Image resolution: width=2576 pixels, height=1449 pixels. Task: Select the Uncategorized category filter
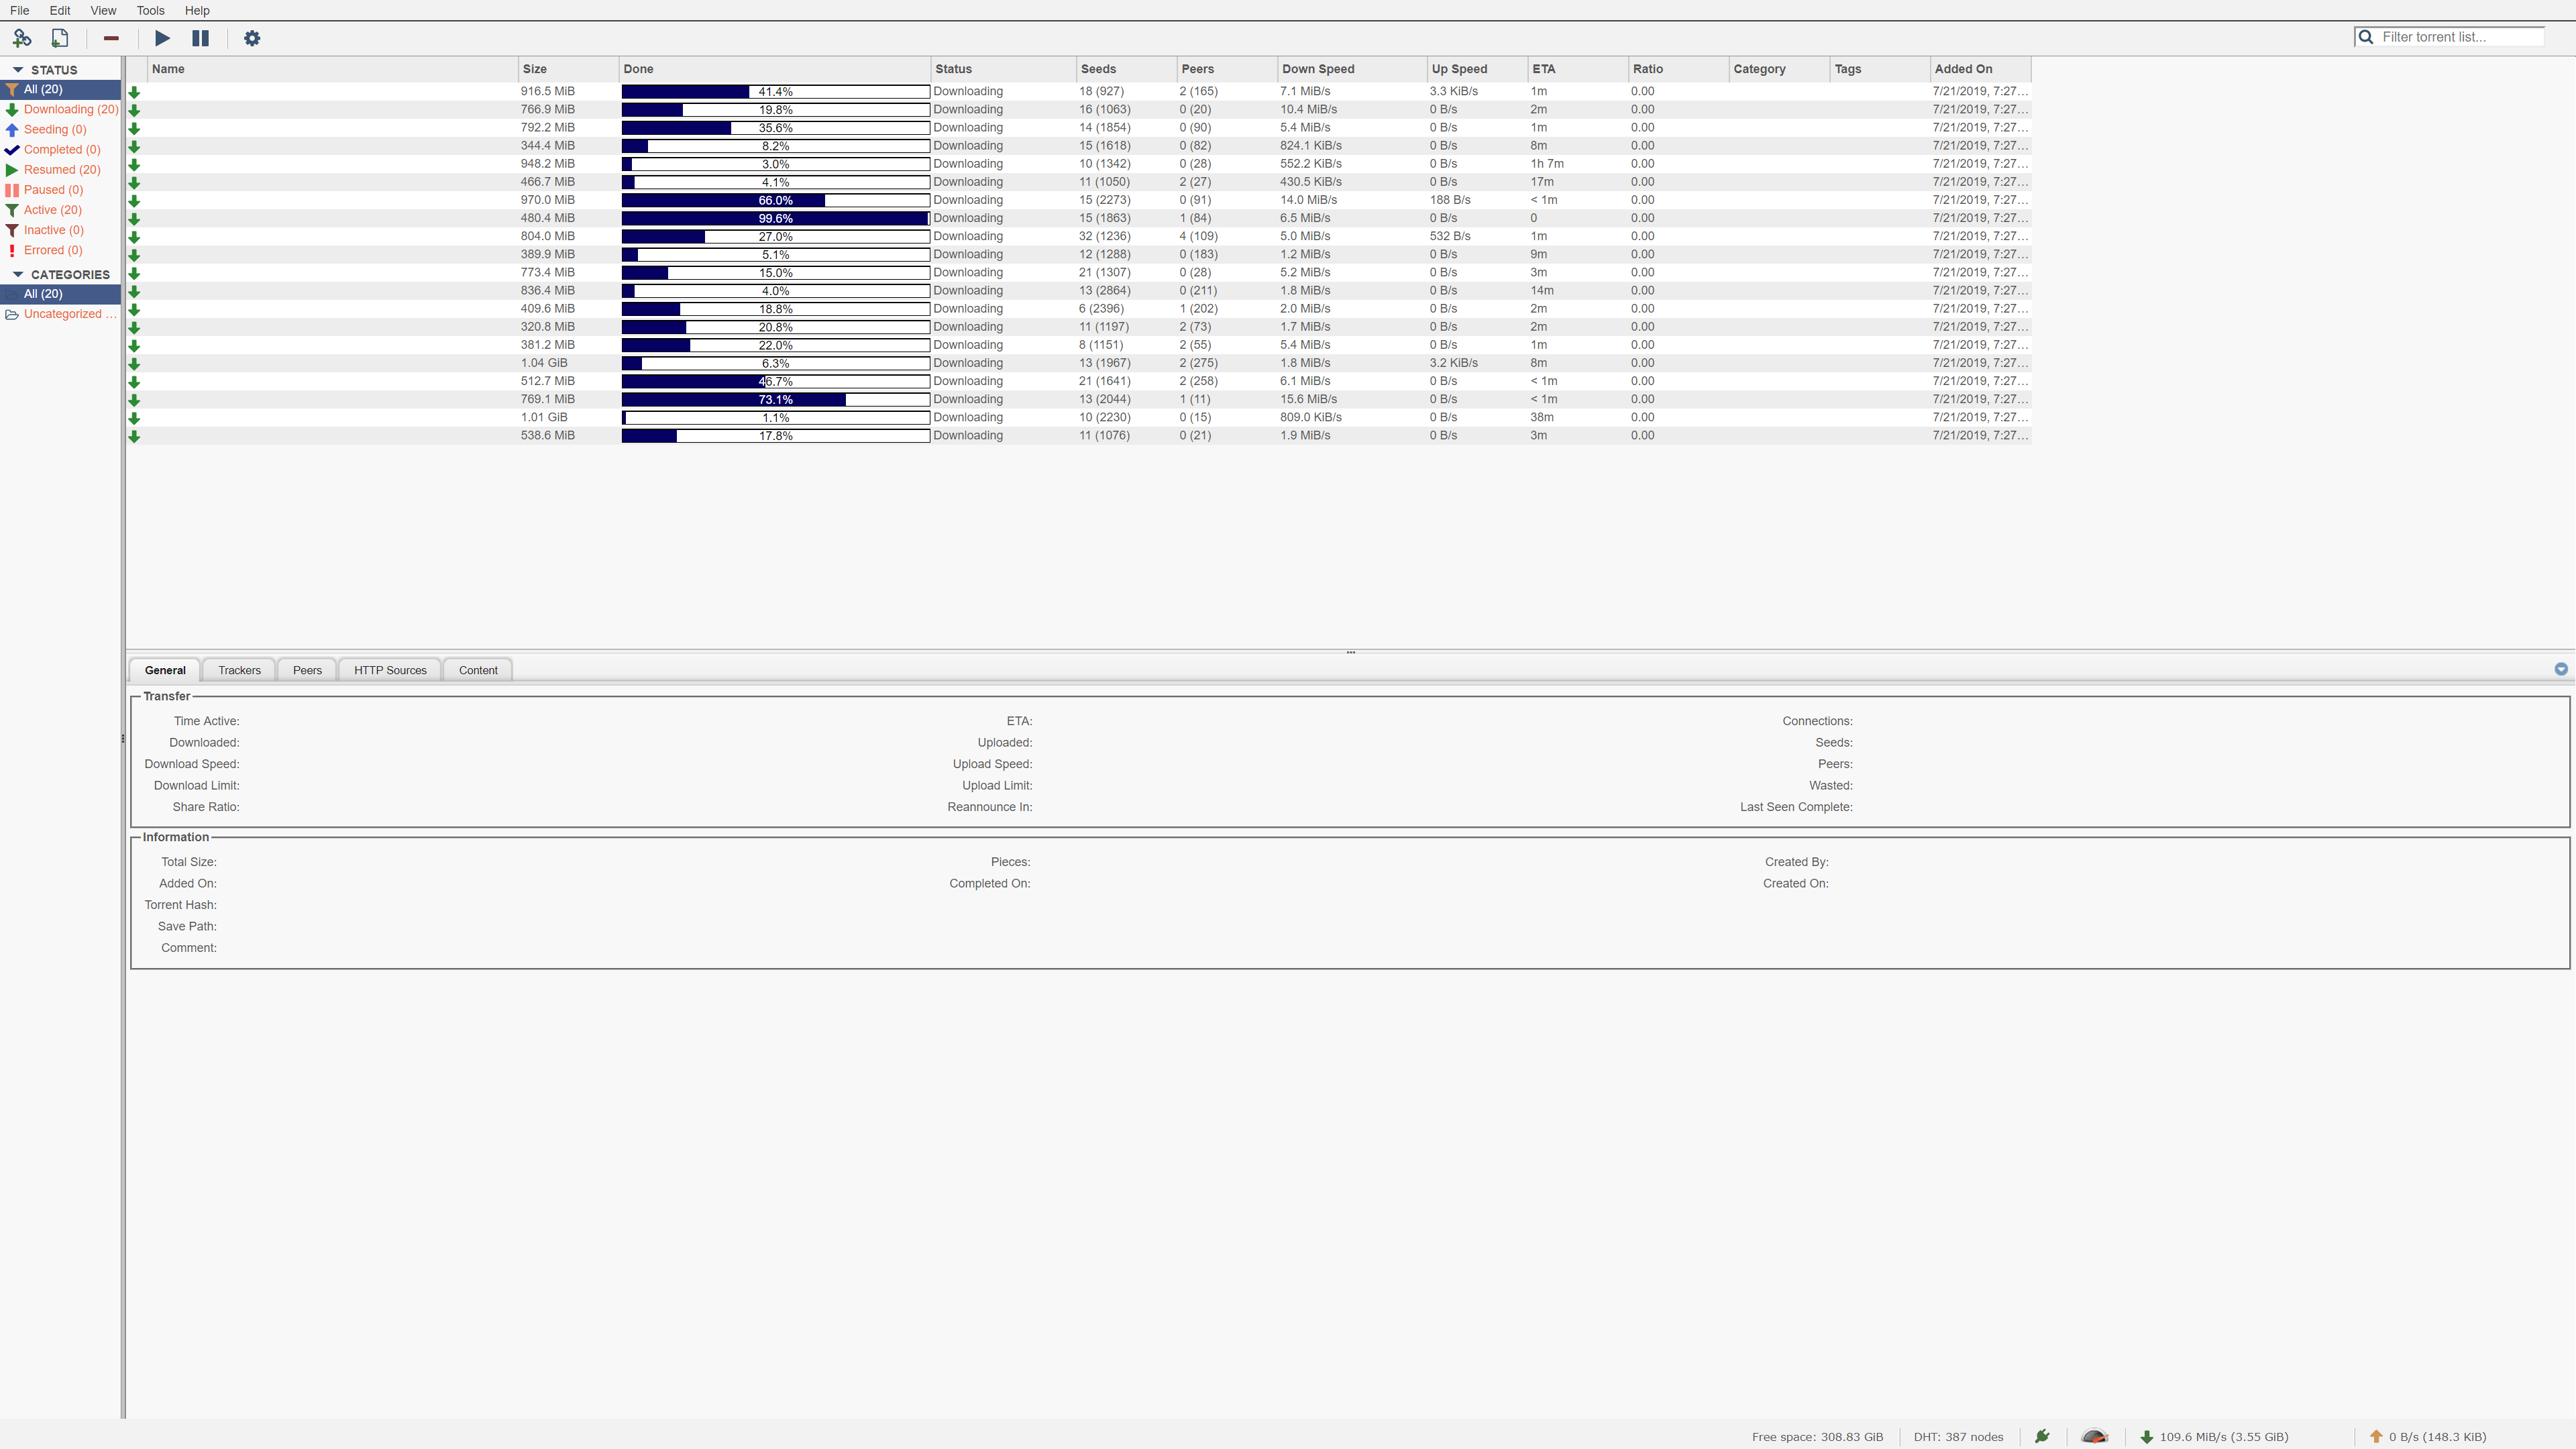pyautogui.click(x=62, y=314)
